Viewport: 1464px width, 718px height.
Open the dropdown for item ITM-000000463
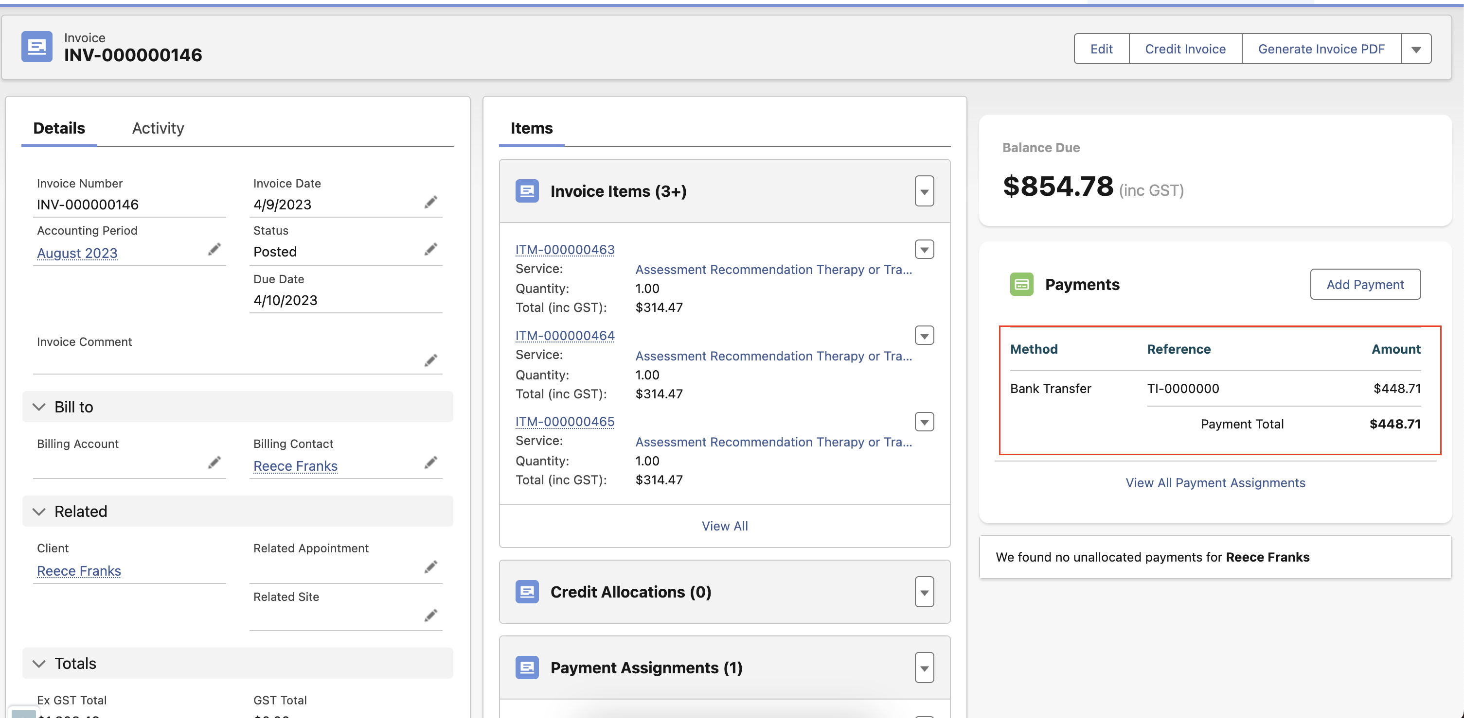pos(924,249)
